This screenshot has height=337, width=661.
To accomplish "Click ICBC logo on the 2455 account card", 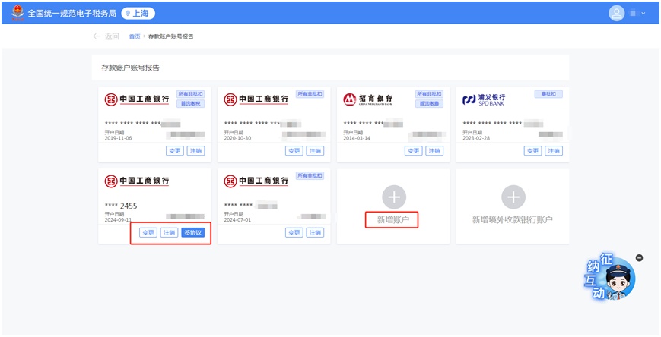I will pos(137,181).
